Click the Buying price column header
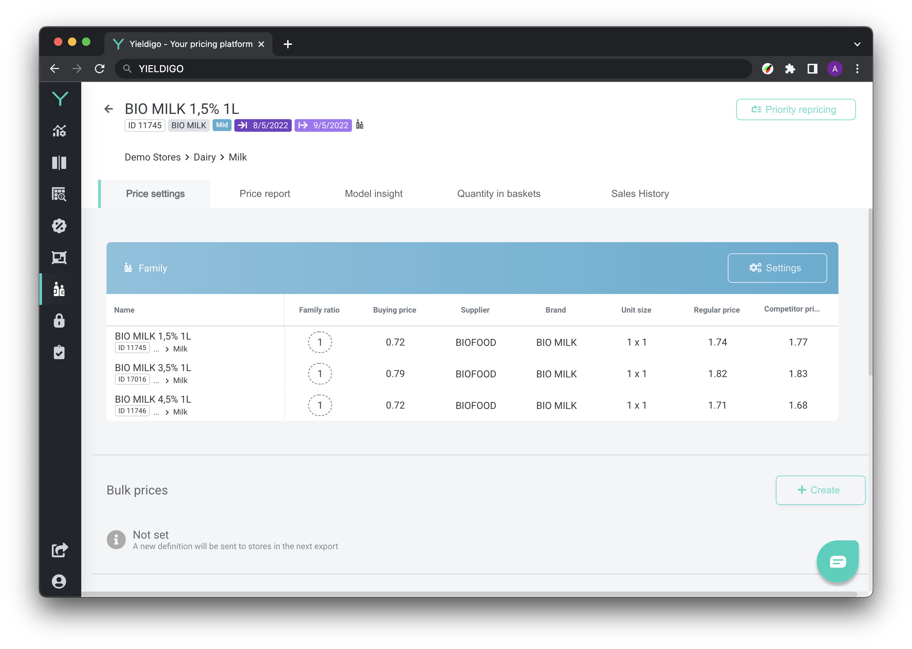Screen dimensions: 912x649 point(394,310)
